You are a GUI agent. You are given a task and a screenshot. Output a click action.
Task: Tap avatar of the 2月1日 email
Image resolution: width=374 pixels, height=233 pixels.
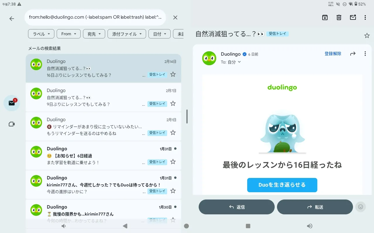(x=36, y=122)
